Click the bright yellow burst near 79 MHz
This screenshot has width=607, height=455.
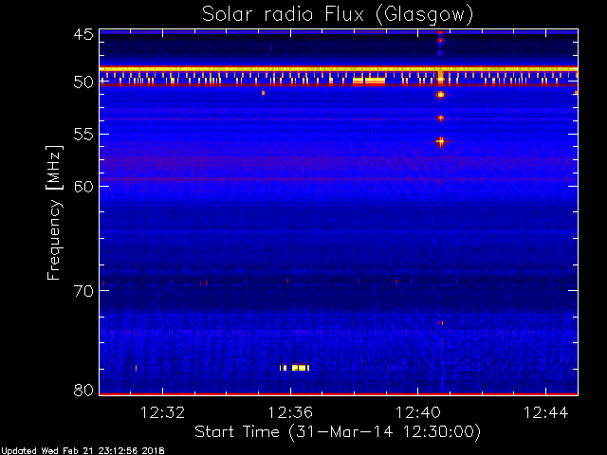pyautogui.click(x=295, y=368)
